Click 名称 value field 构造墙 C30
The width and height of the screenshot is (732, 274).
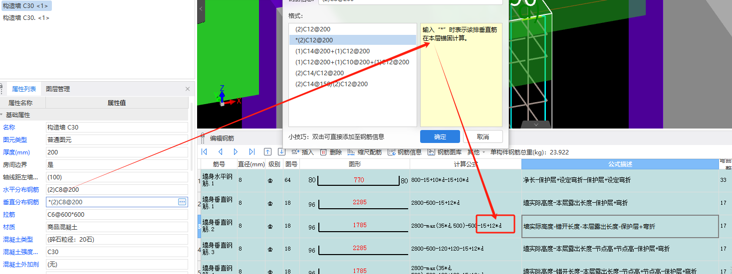(x=117, y=128)
